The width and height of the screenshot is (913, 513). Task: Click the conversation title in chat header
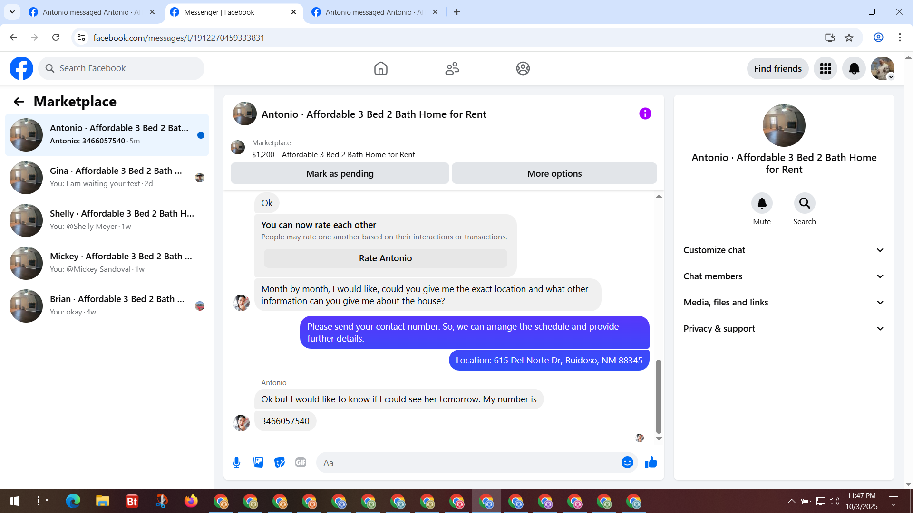pos(374,114)
